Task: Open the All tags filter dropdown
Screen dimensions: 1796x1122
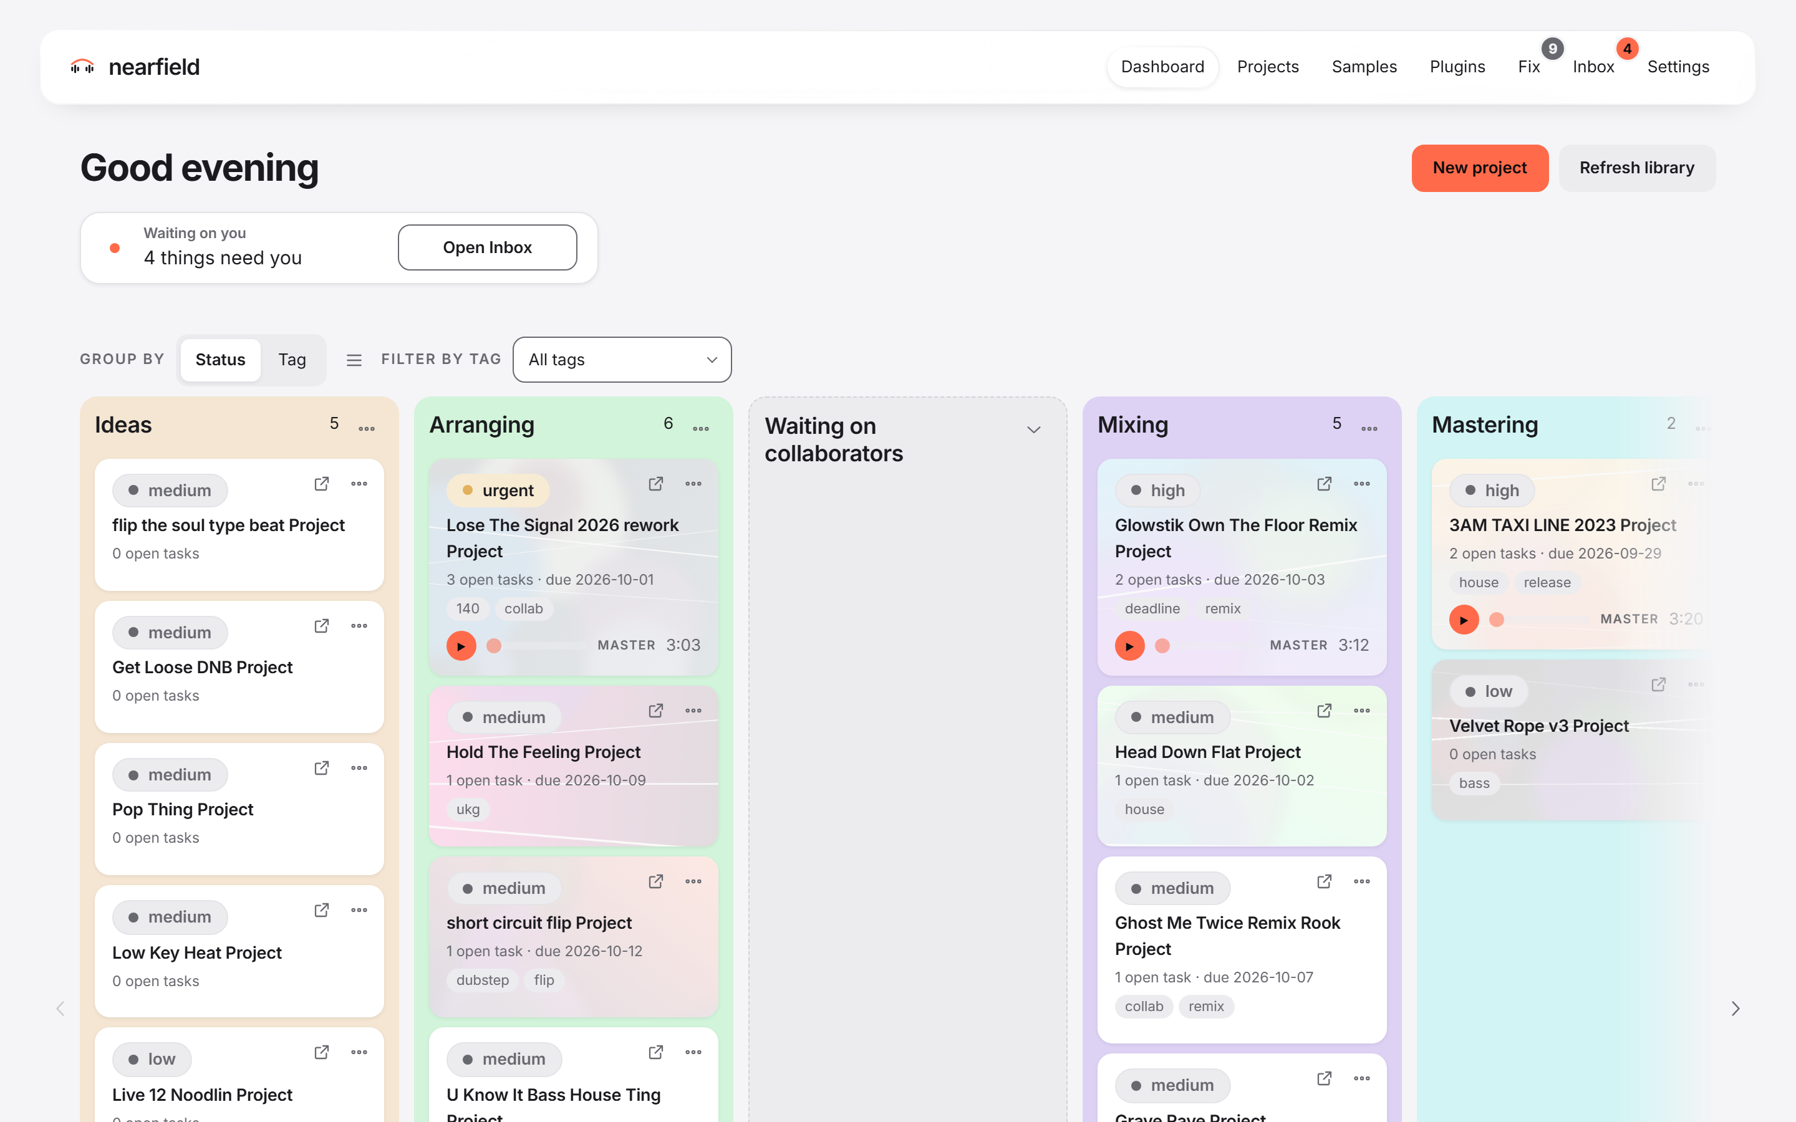Action: click(x=622, y=360)
